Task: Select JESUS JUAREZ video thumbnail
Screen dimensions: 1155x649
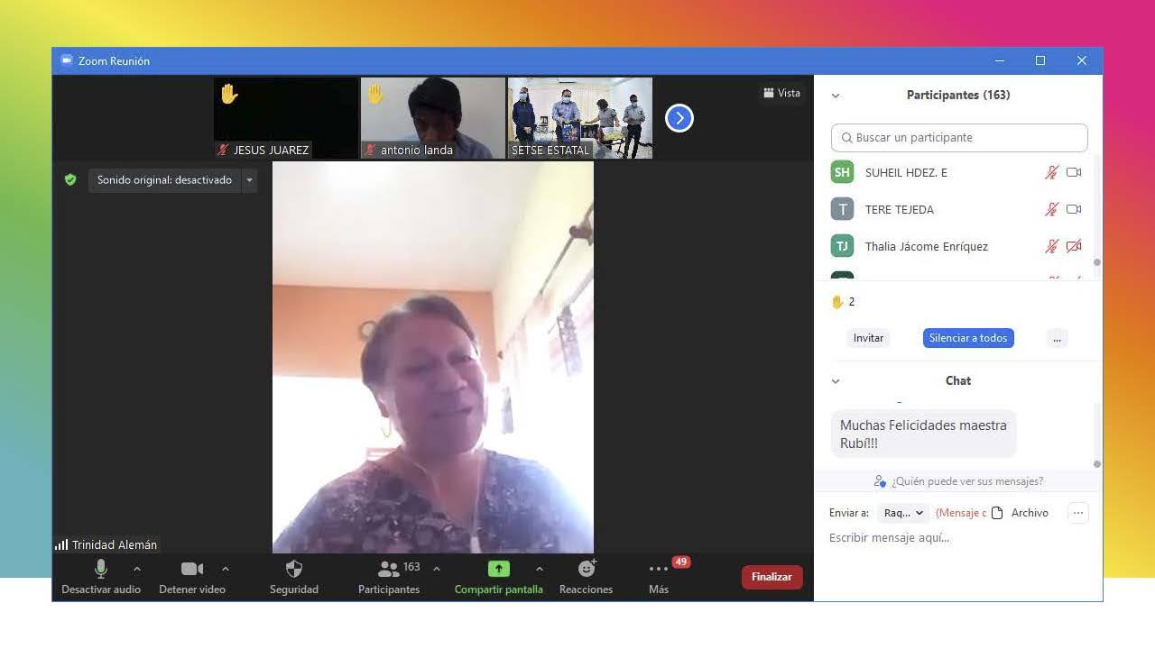Action: click(286, 118)
